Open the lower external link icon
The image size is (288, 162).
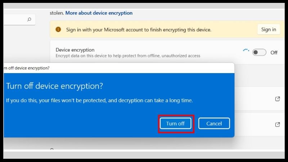click(278, 124)
